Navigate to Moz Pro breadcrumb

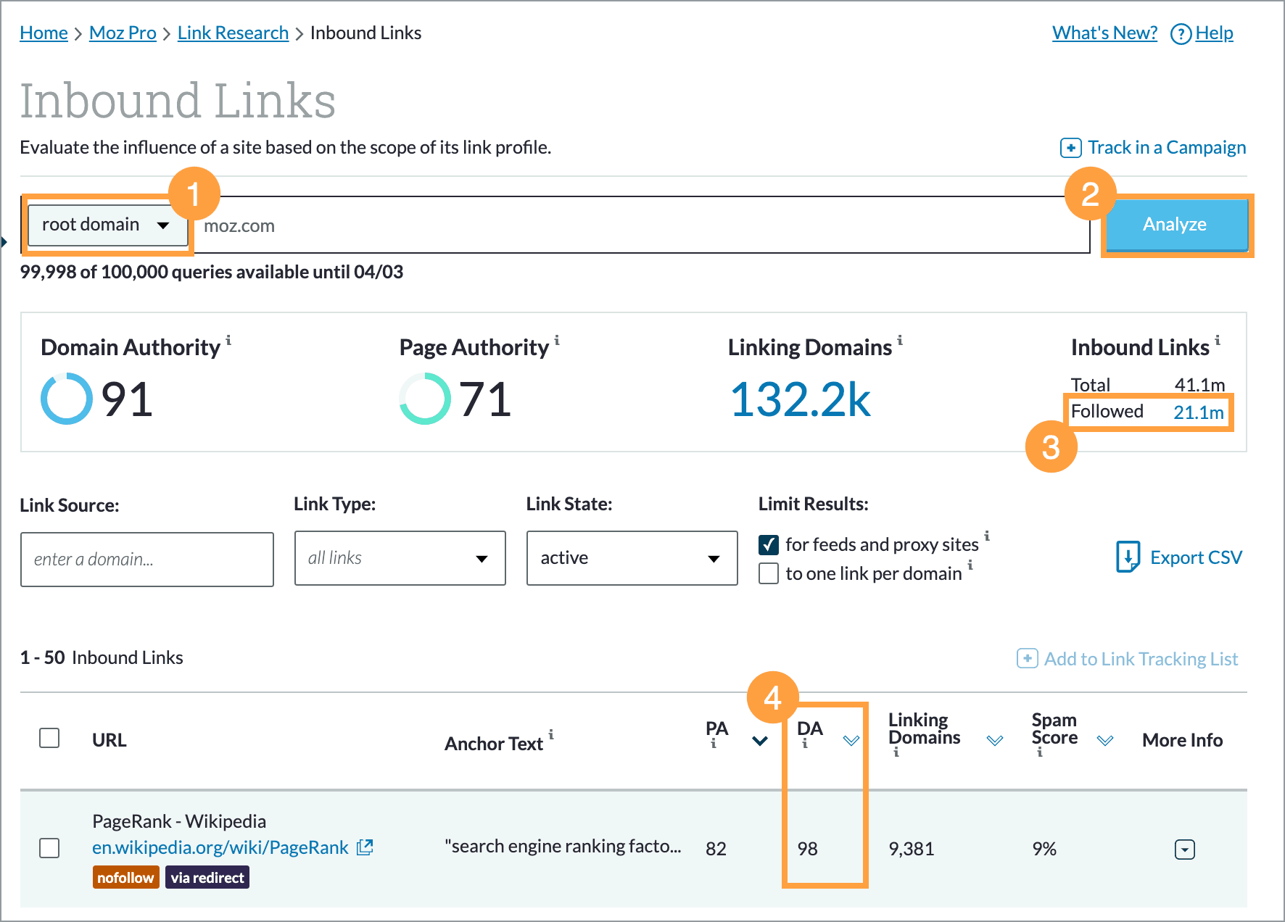122,33
